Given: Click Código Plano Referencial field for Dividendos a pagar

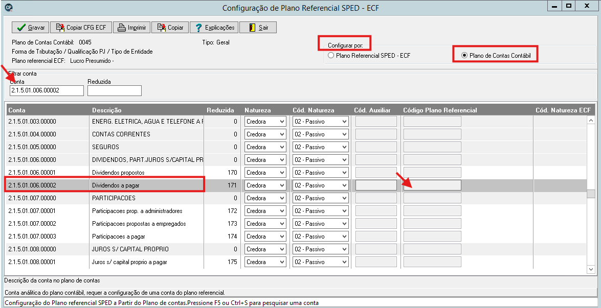Looking at the screenshot, I should pyautogui.click(x=432, y=185).
